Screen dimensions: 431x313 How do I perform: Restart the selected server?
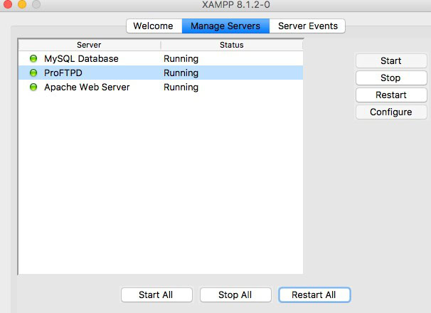(x=391, y=95)
